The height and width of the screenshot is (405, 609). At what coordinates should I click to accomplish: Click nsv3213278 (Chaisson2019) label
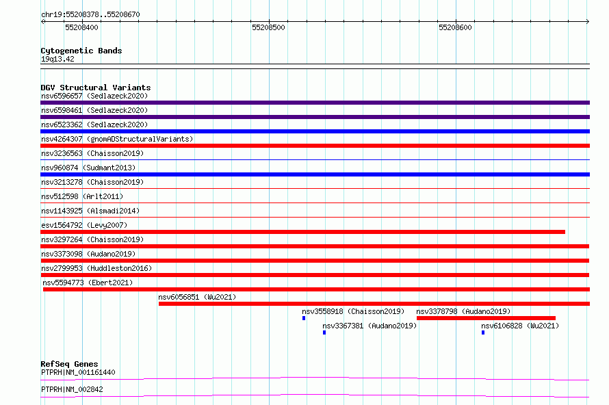(x=92, y=182)
